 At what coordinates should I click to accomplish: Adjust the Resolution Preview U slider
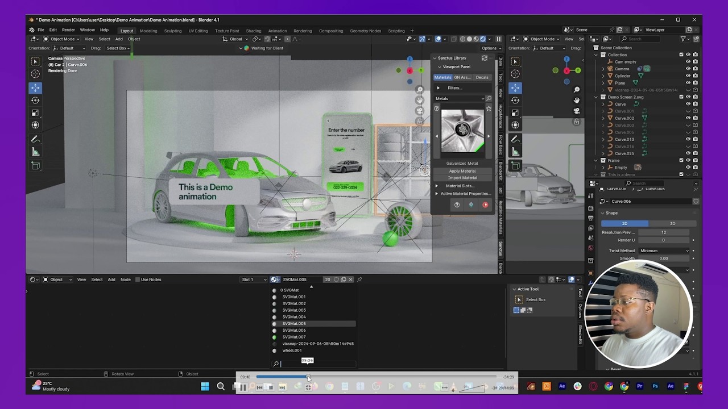(x=664, y=232)
